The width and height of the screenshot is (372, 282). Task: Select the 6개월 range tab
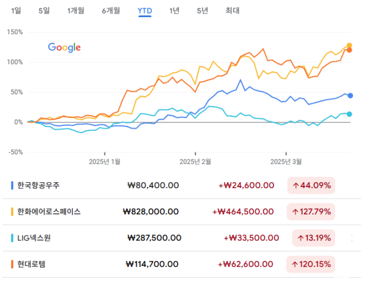111,11
